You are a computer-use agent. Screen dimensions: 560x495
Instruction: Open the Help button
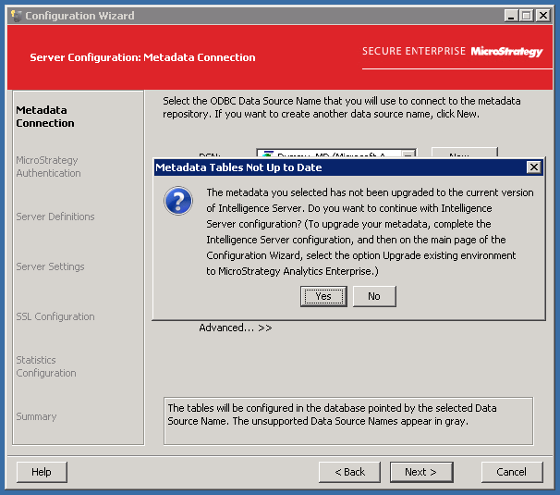click(42, 472)
